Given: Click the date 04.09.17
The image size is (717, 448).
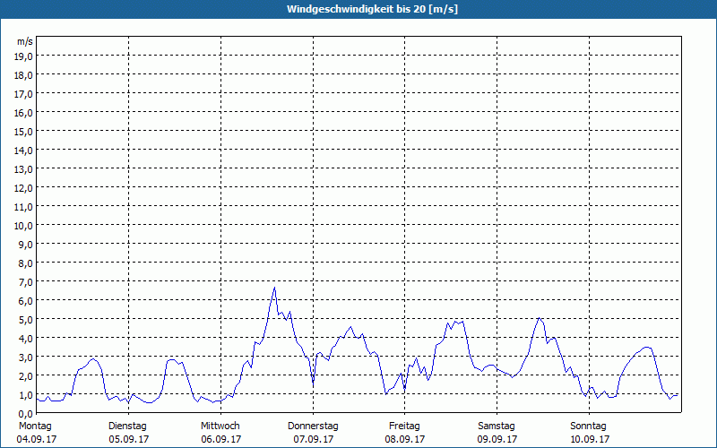Looking at the screenshot, I should point(37,439).
